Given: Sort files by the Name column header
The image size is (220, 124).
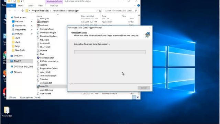Looking at the screenshot, I should click(x=40, y=16).
